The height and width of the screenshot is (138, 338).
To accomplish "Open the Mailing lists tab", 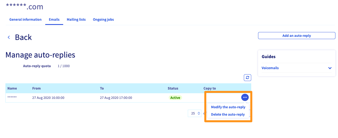I will (76, 20).
